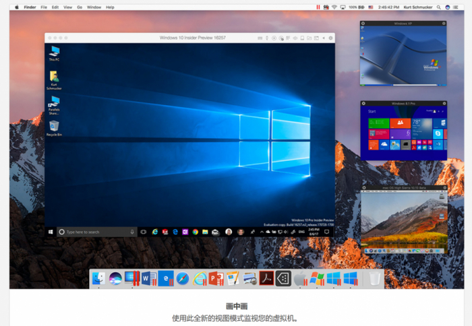The width and height of the screenshot is (472, 326).
Task: Launch Siri from the Dock
Action: pyautogui.click(x=115, y=278)
